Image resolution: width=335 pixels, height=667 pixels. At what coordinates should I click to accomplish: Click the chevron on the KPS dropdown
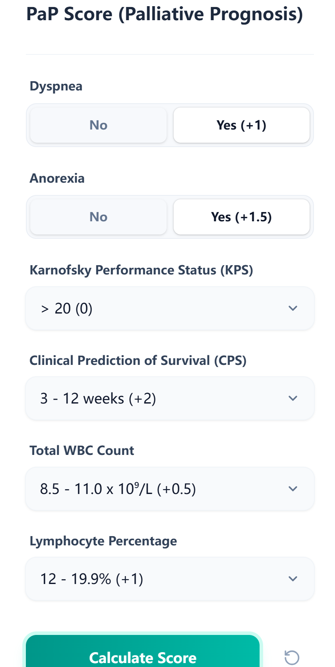[x=293, y=308]
